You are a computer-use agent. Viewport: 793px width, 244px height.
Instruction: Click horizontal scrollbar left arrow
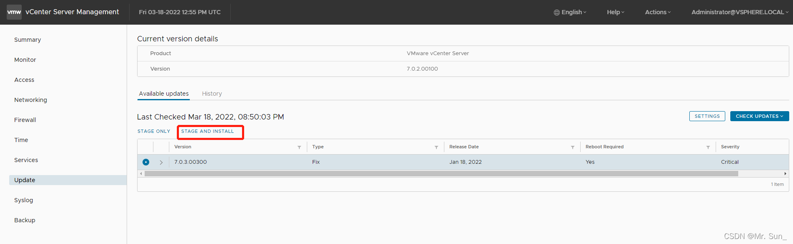click(x=141, y=173)
